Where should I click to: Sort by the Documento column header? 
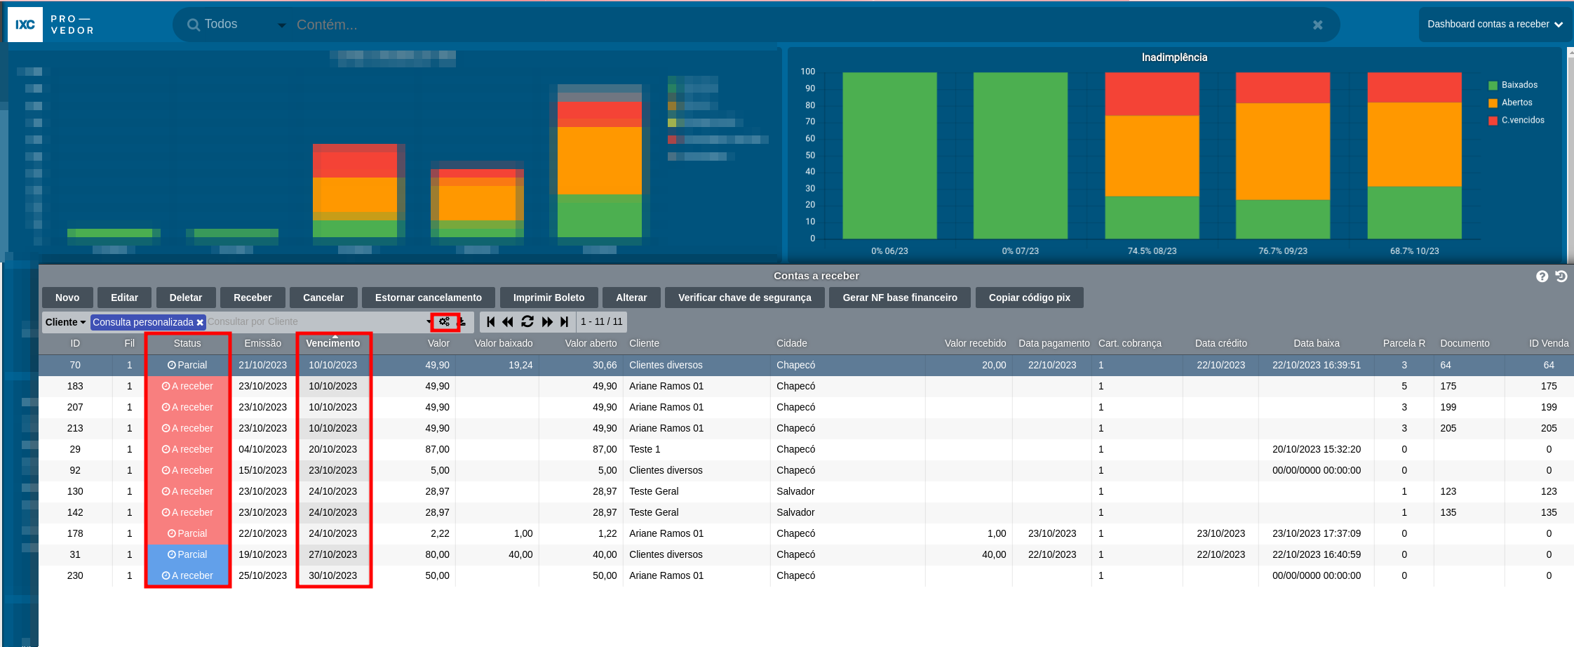pyautogui.click(x=1465, y=343)
